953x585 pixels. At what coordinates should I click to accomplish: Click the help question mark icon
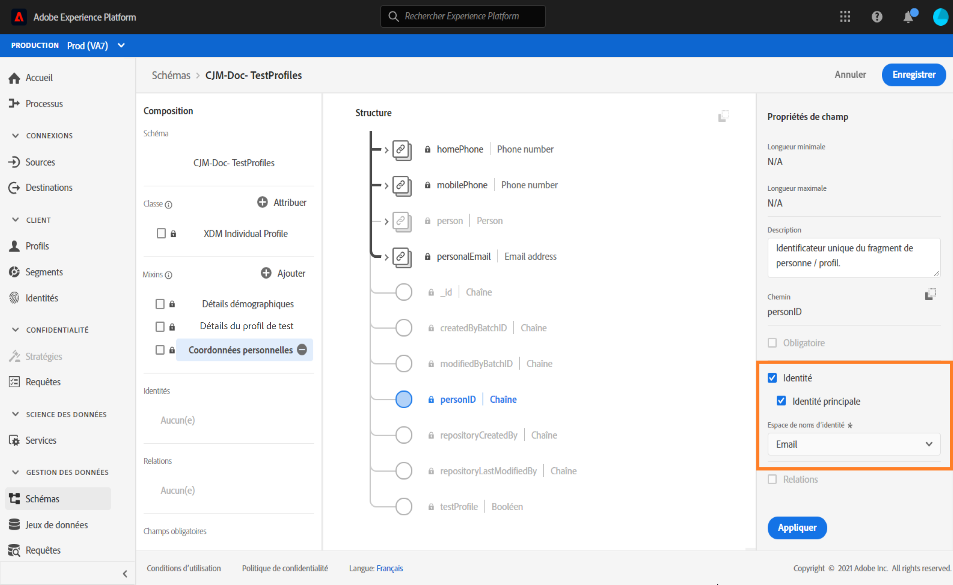pyautogui.click(x=876, y=17)
